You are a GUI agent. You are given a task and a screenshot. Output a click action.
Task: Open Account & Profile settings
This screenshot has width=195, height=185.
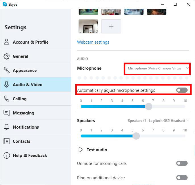coord(36,42)
